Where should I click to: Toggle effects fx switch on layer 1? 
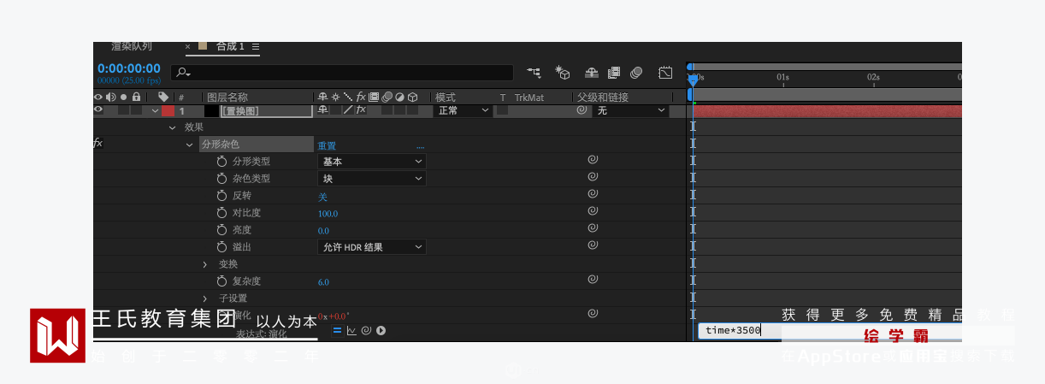point(361,110)
